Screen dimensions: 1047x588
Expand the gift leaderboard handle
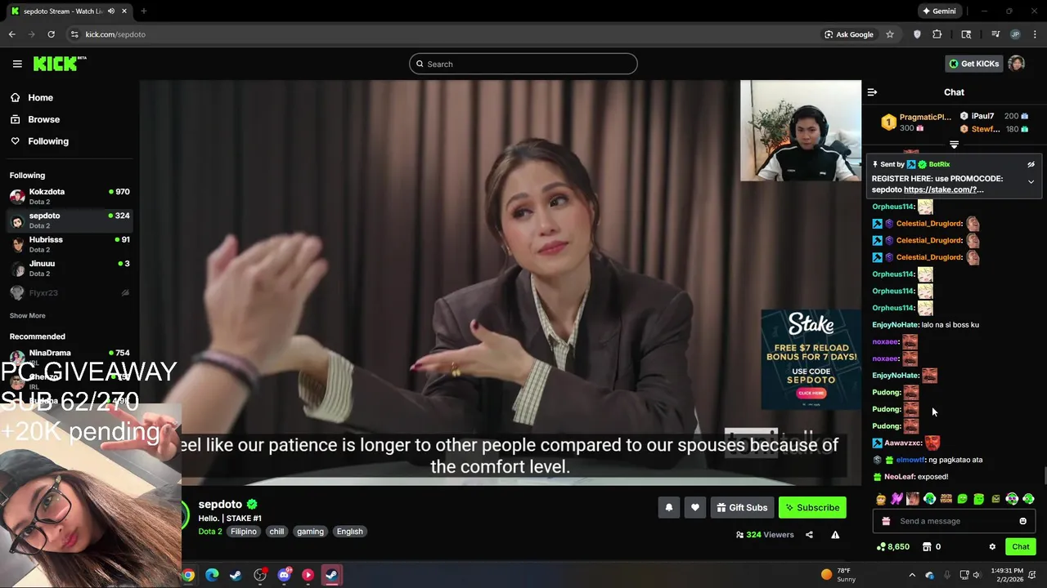click(x=954, y=145)
